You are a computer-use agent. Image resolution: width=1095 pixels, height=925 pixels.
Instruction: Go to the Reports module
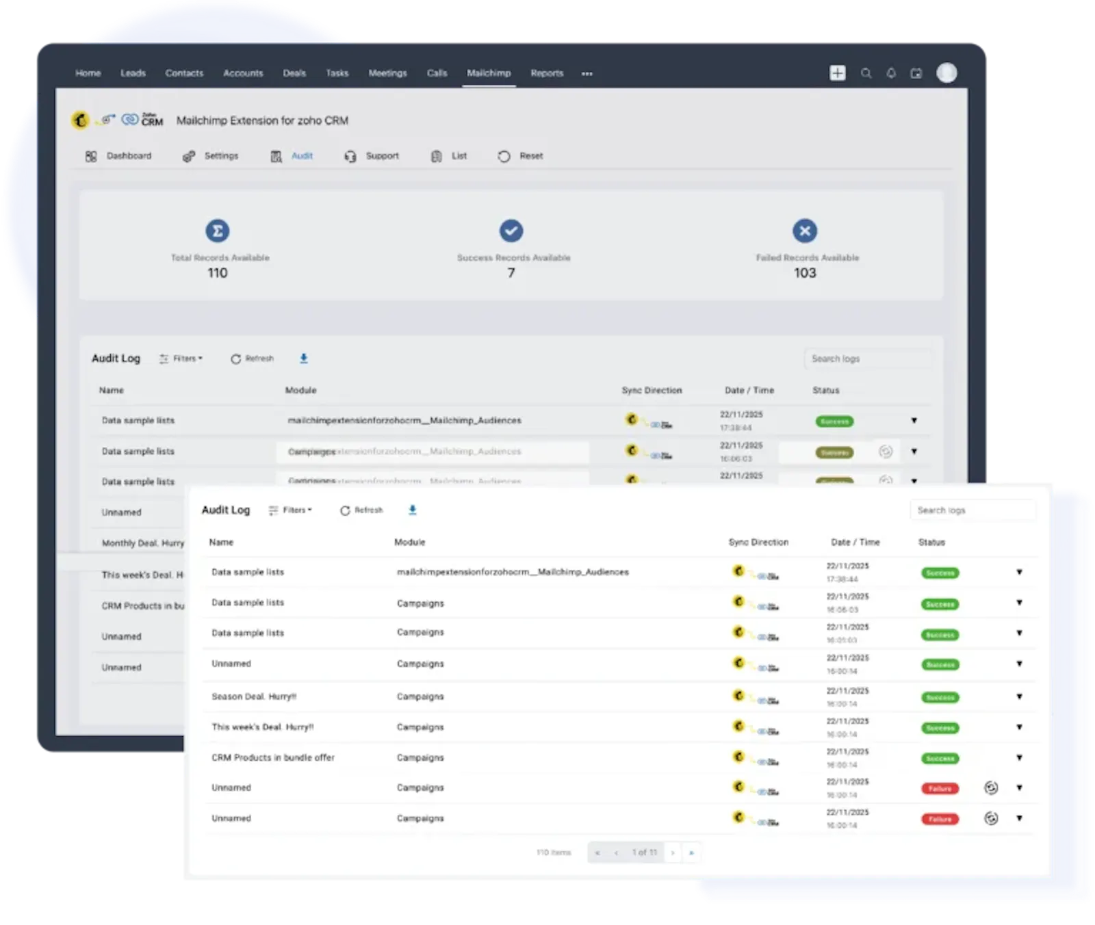click(547, 73)
